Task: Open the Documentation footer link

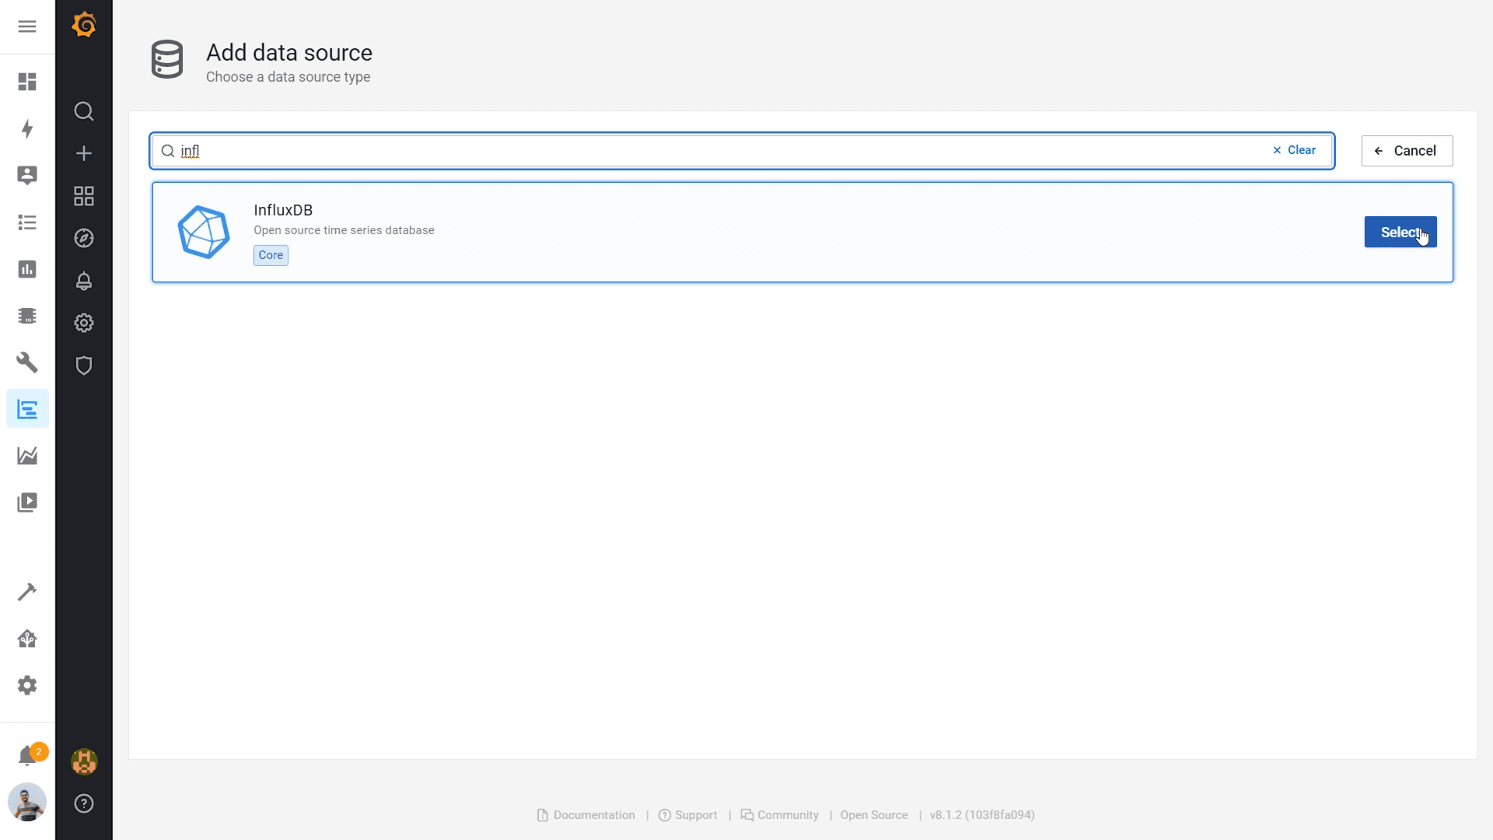Action: (593, 815)
